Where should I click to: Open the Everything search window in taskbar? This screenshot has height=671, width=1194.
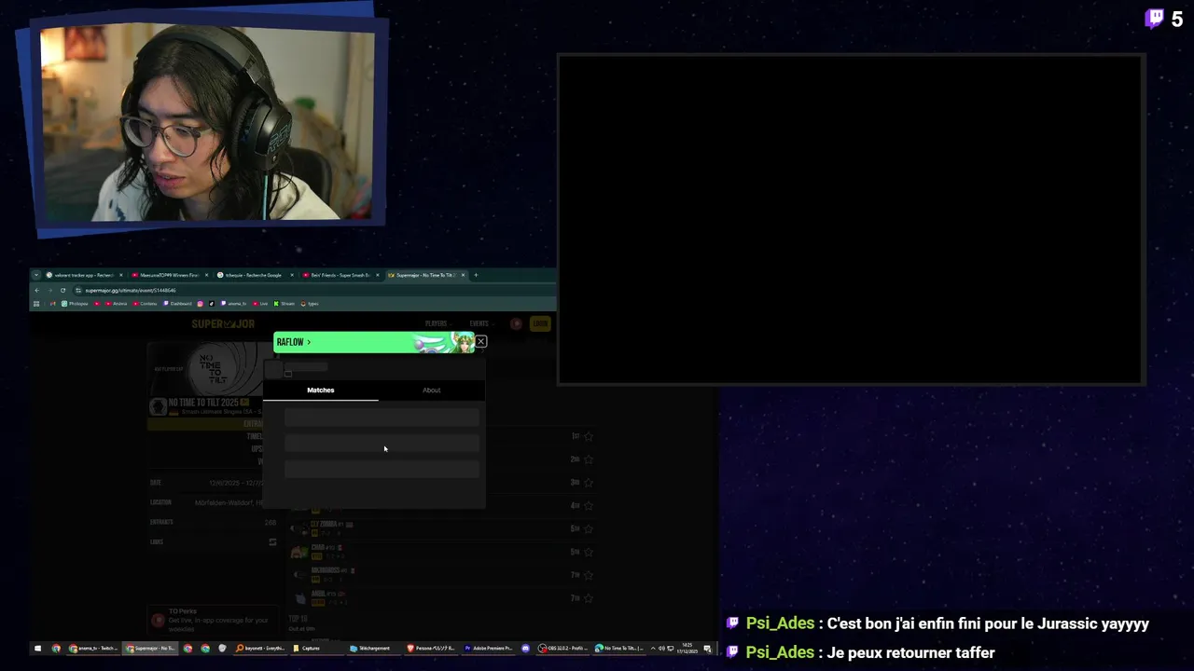[x=260, y=648]
